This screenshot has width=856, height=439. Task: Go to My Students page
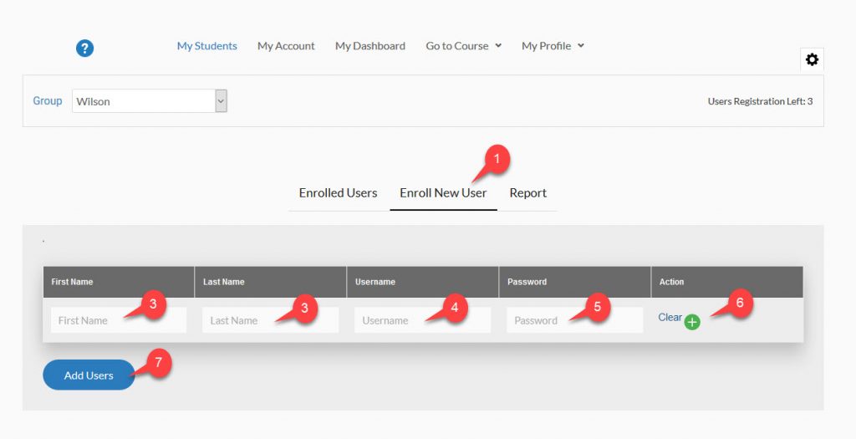pyautogui.click(x=207, y=46)
